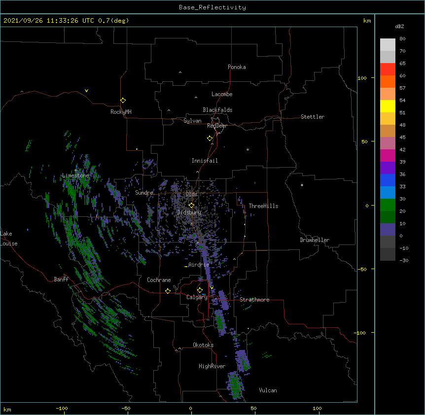This screenshot has height=415, width=425.
Task: Select the blue 36 dBZ legend swatch
Action: (x=388, y=180)
